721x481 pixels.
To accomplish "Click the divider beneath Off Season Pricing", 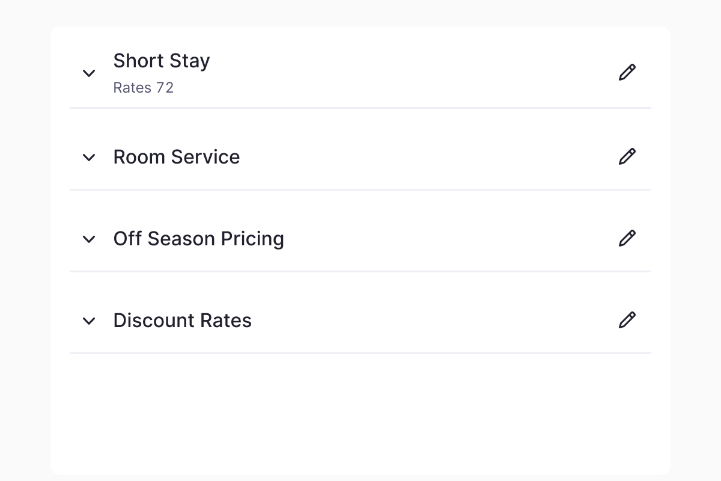I will coord(360,272).
